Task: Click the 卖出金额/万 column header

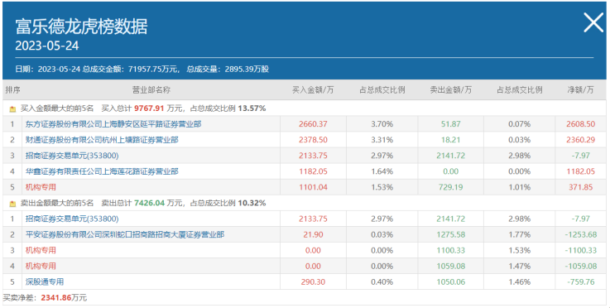Action: click(x=451, y=90)
